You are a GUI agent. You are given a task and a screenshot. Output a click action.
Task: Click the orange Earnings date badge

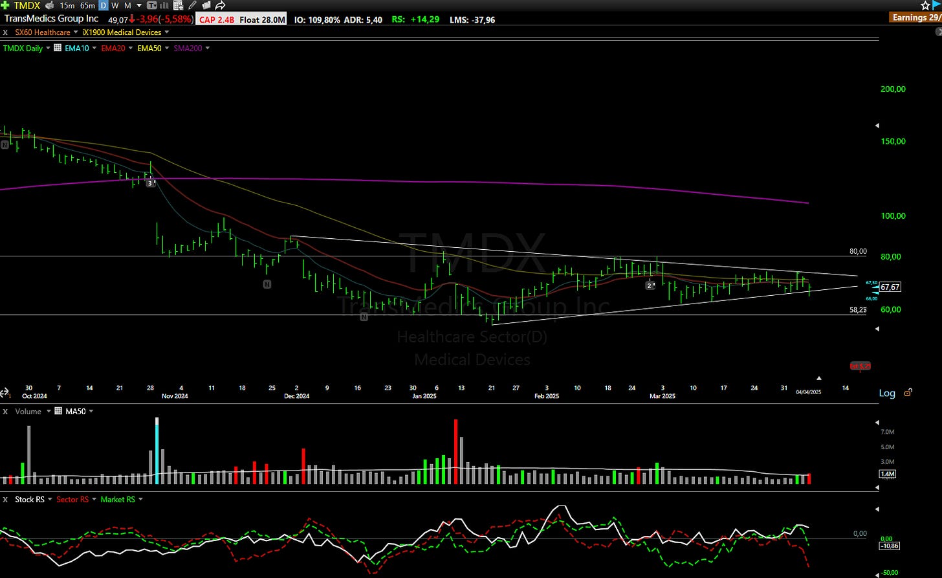[915, 17]
